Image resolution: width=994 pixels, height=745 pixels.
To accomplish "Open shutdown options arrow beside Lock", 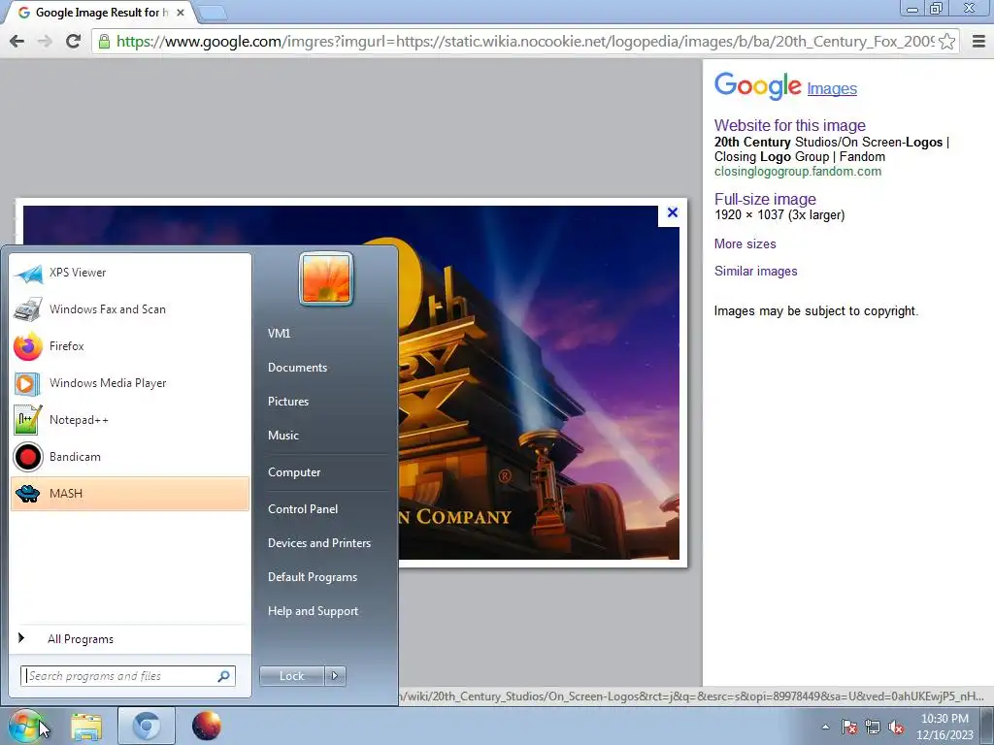I will point(335,676).
